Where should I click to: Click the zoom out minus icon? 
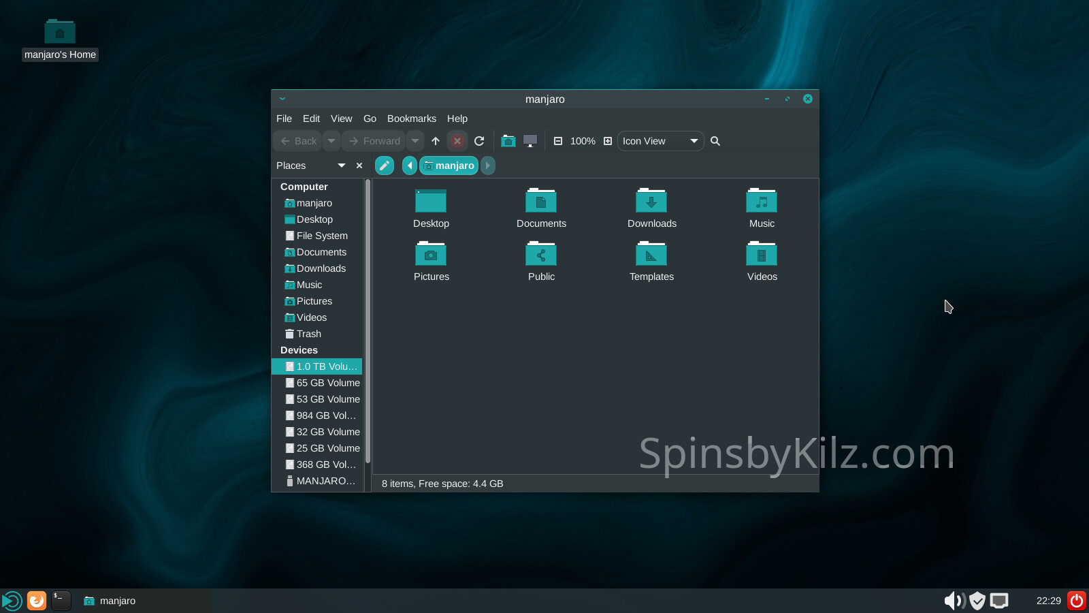coord(558,141)
